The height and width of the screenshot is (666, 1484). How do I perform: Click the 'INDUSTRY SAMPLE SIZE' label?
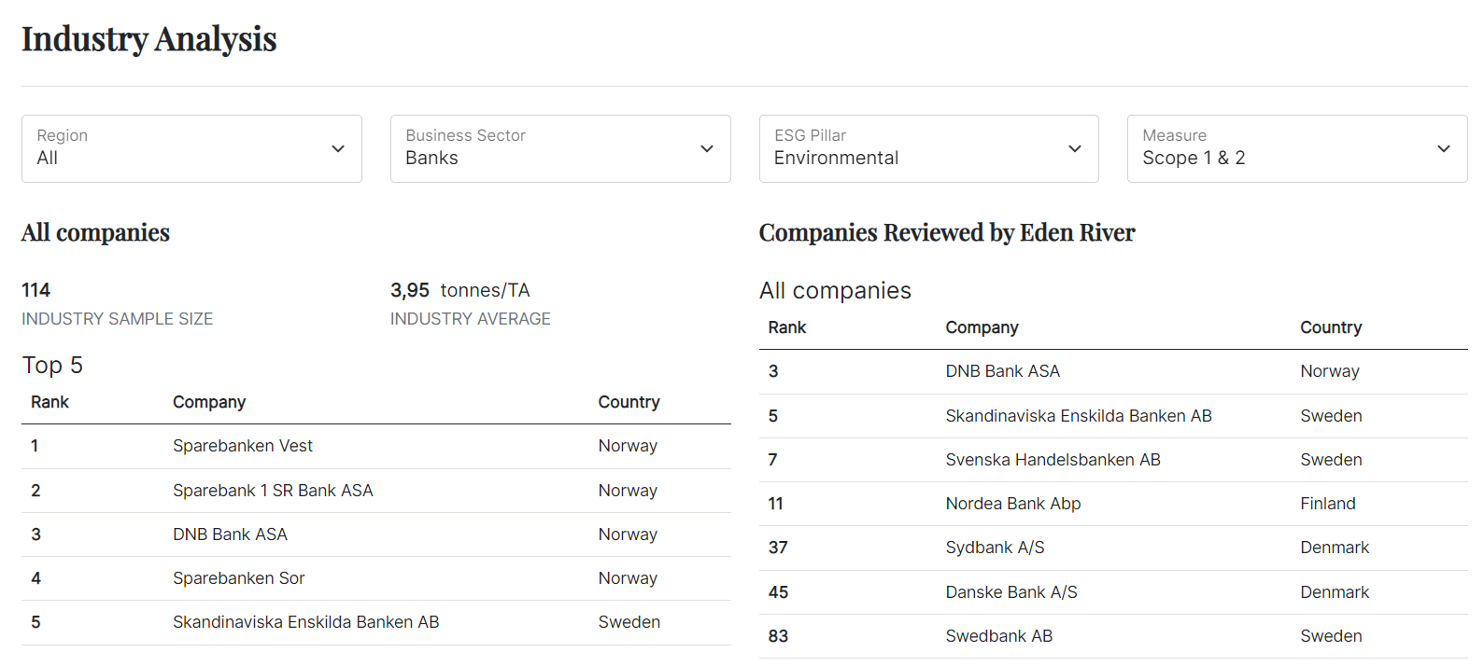point(117,319)
